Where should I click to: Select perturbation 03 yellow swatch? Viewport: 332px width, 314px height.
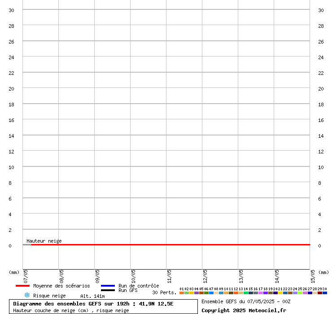(192, 293)
